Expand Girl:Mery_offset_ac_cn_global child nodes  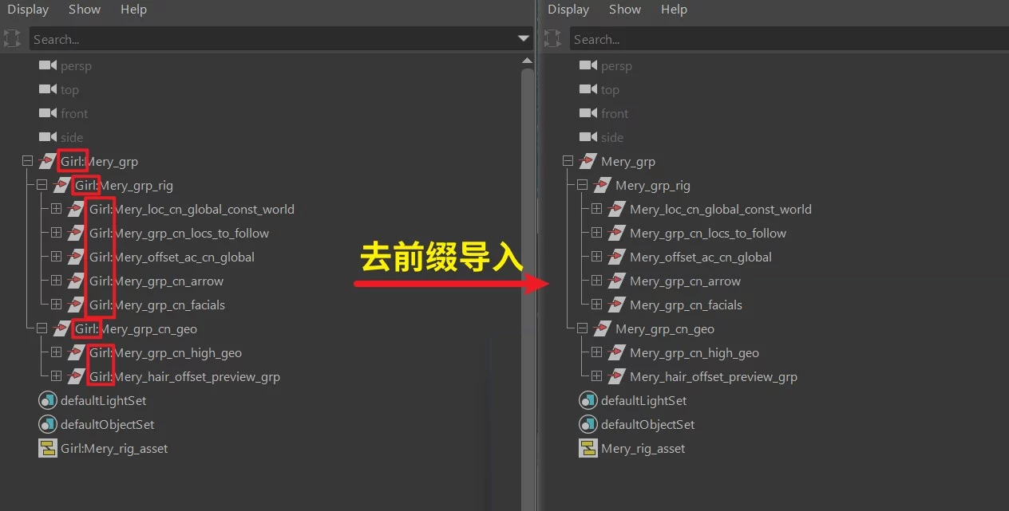click(56, 257)
